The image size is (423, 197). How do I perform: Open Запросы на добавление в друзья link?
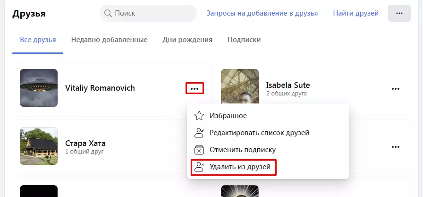point(262,13)
